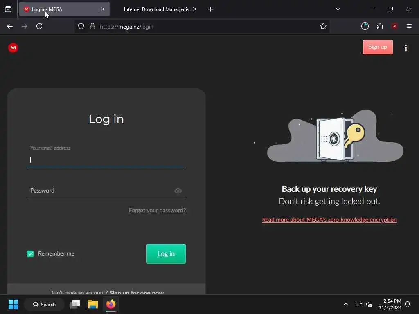Open Task View on taskbar

75,304
